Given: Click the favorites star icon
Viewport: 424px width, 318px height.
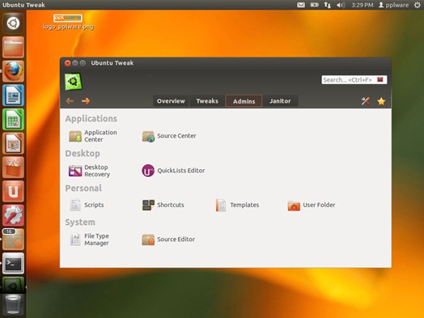Looking at the screenshot, I should (381, 101).
